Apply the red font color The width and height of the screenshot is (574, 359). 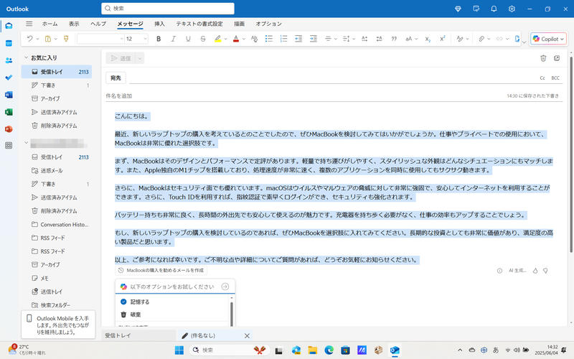(236, 39)
